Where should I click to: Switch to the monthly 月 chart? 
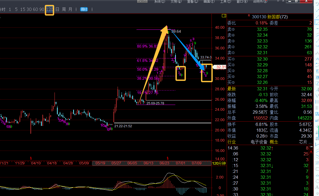(x=71, y=9)
